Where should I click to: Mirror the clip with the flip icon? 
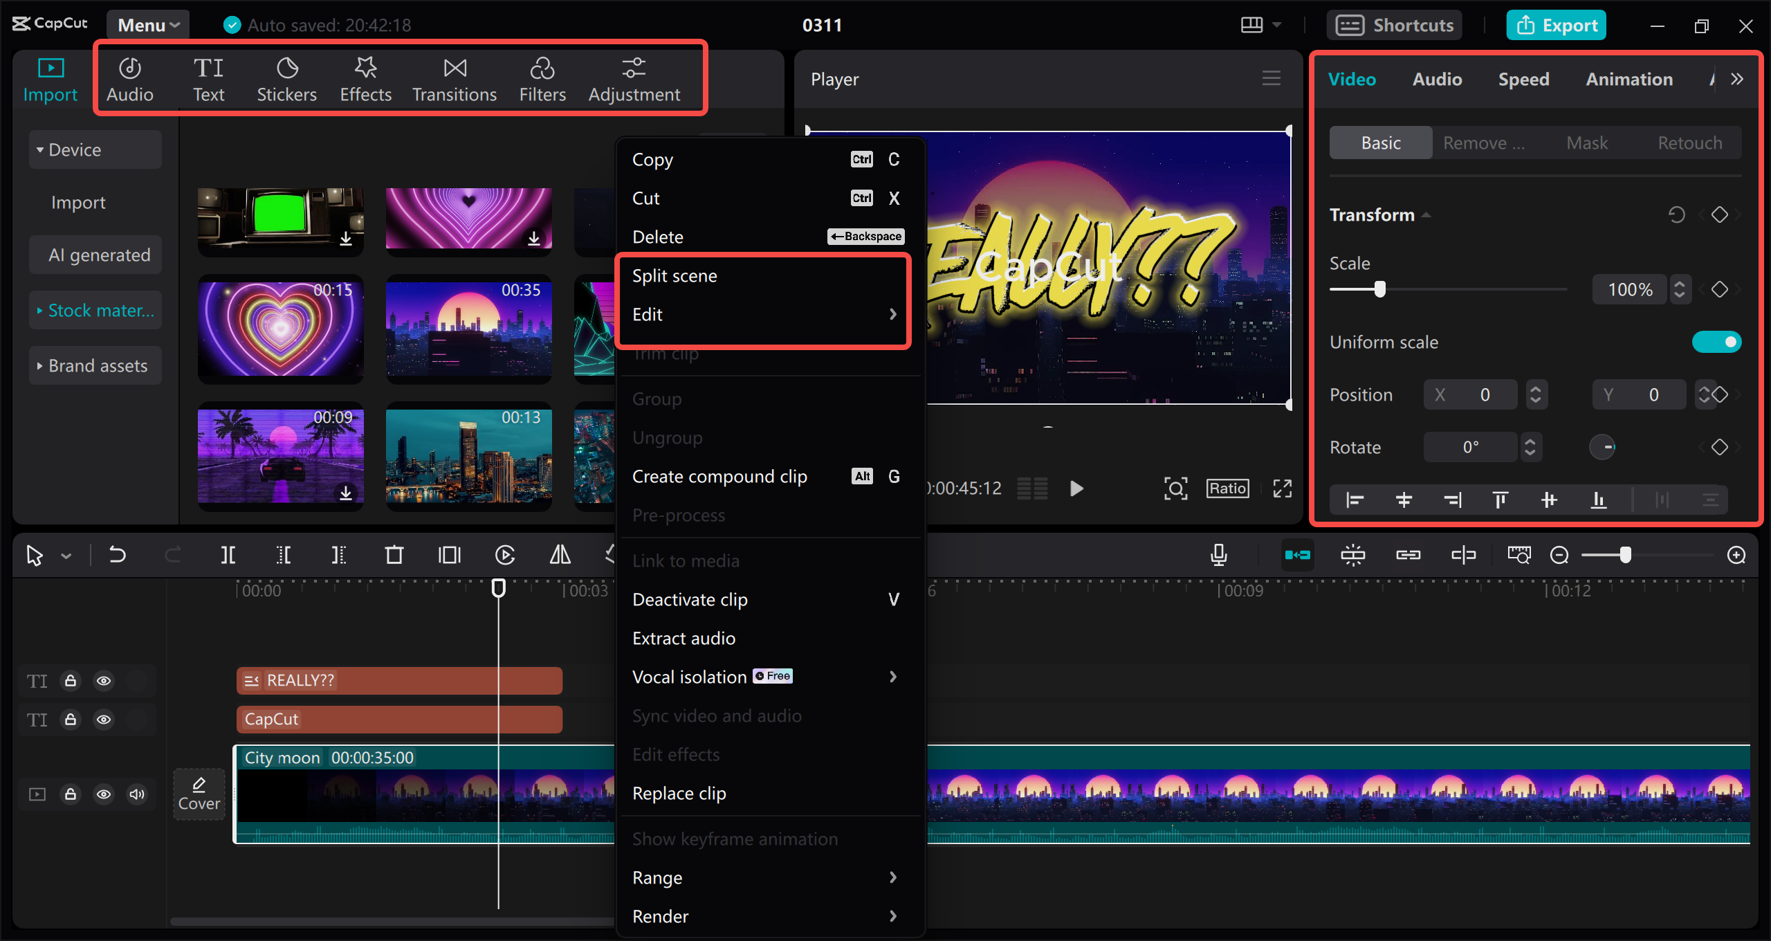(559, 554)
